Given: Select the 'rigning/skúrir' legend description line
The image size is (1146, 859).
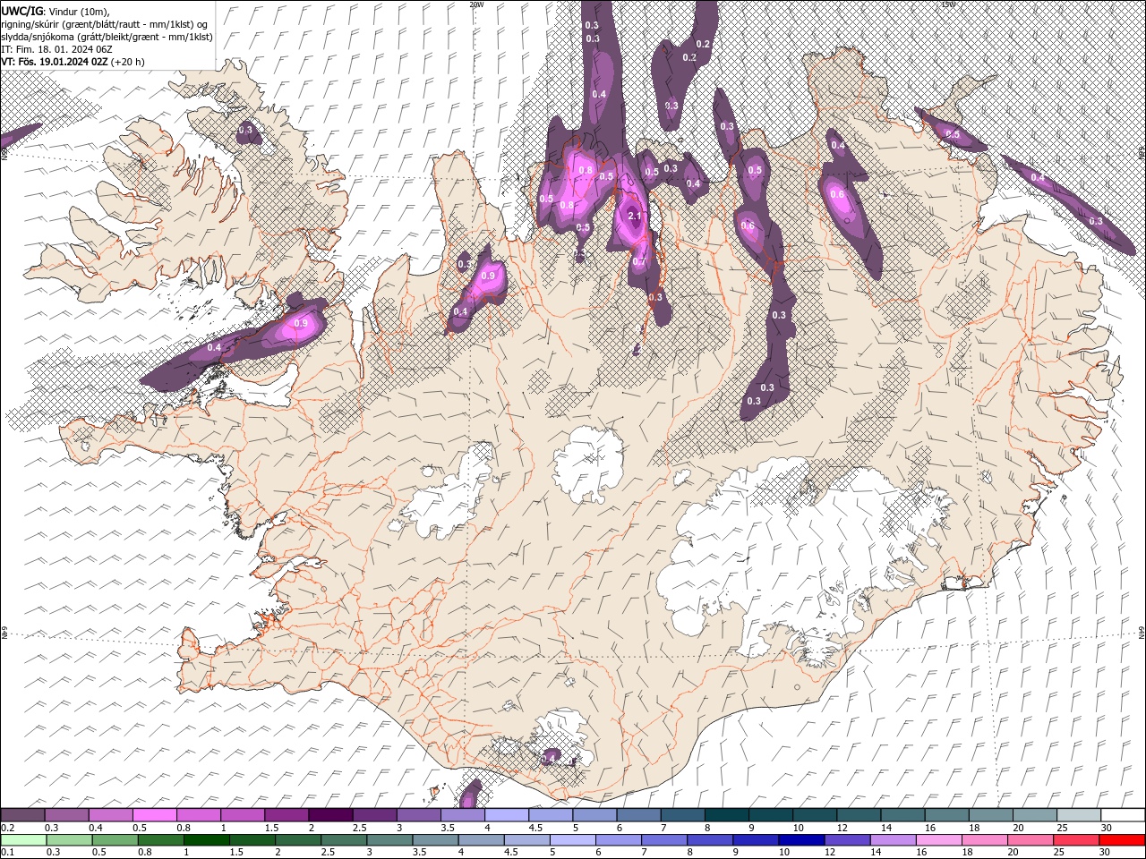Looking at the screenshot, I should click(106, 23).
